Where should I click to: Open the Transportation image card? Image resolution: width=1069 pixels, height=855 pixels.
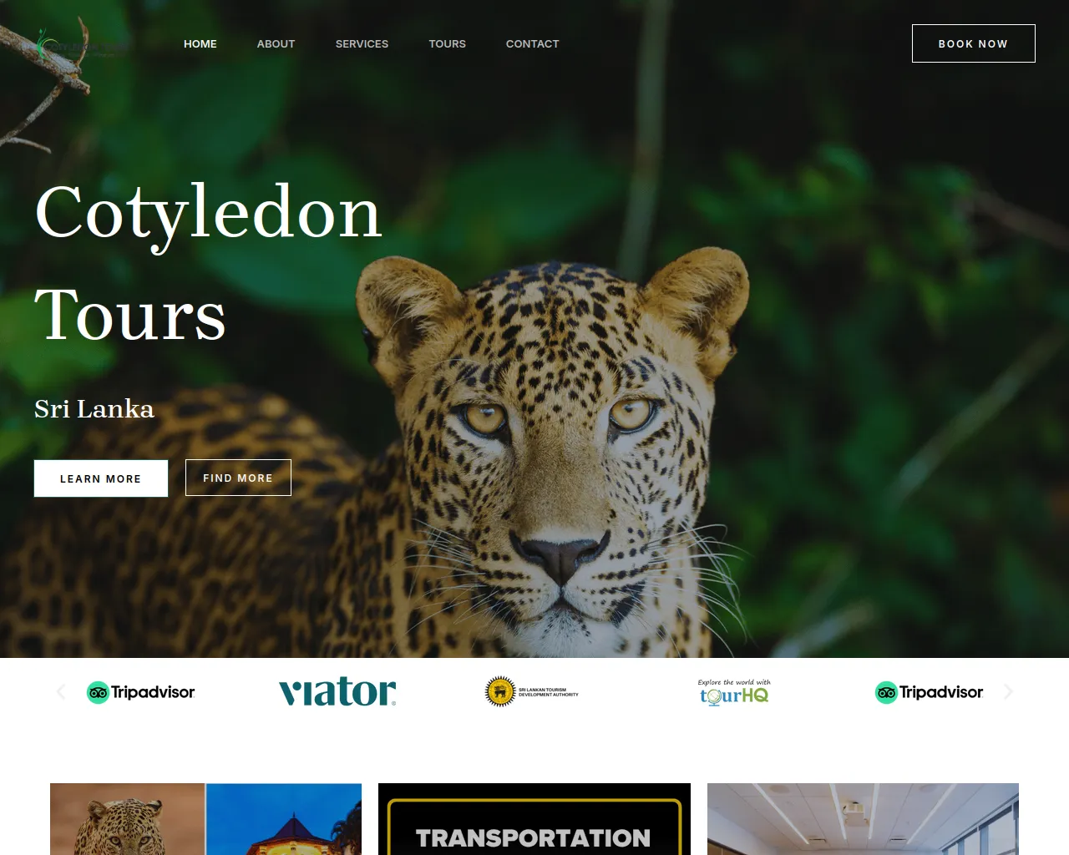point(534,819)
